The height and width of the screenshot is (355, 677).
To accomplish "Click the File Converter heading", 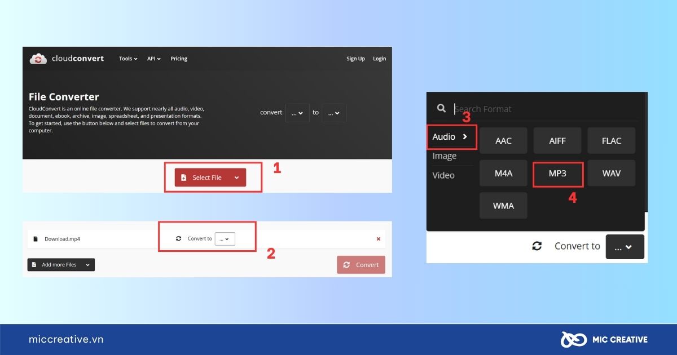I will pyautogui.click(x=64, y=97).
